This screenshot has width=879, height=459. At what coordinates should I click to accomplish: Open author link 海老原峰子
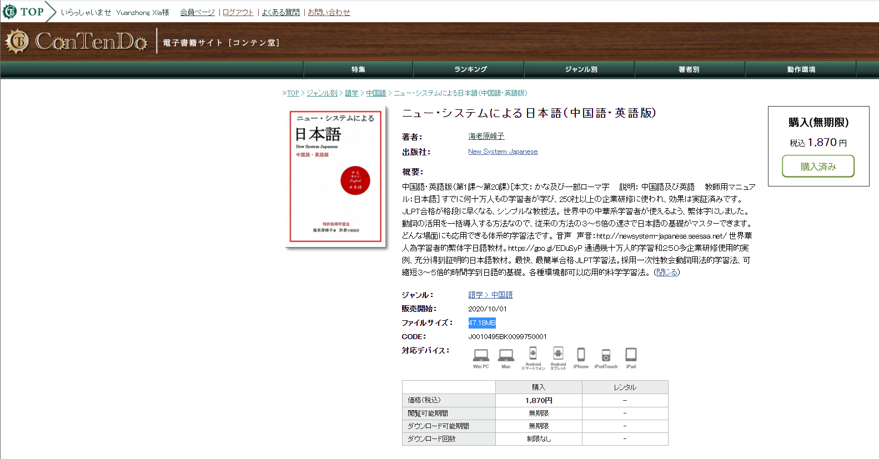[x=486, y=136]
